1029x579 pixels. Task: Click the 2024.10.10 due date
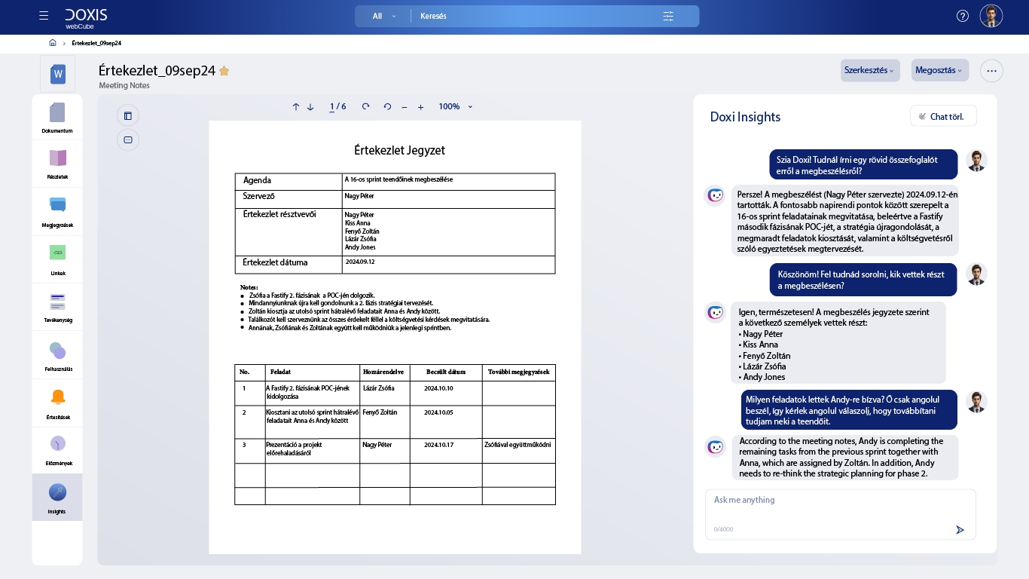(x=438, y=388)
